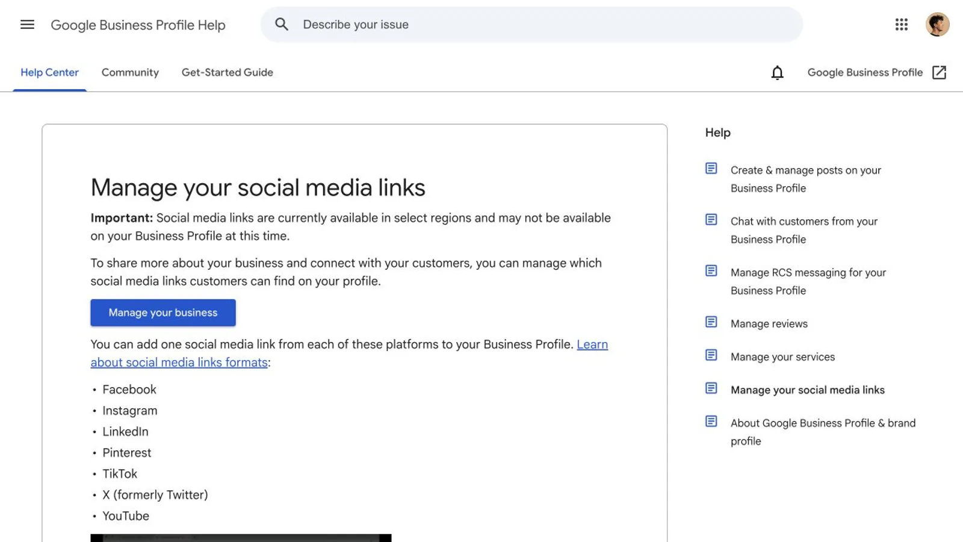Open the Google apps grid
The width and height of the screenshot is (963, 542).
(x=901, y=24)
